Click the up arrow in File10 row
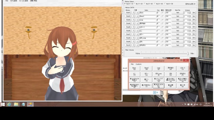 point(133,45)
